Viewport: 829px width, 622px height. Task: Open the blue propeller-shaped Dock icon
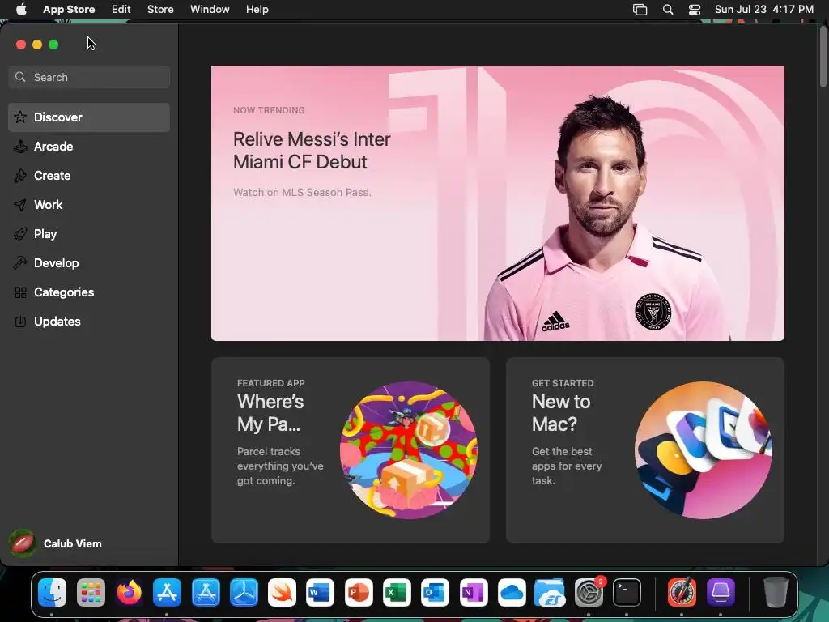tap(244, 592)
